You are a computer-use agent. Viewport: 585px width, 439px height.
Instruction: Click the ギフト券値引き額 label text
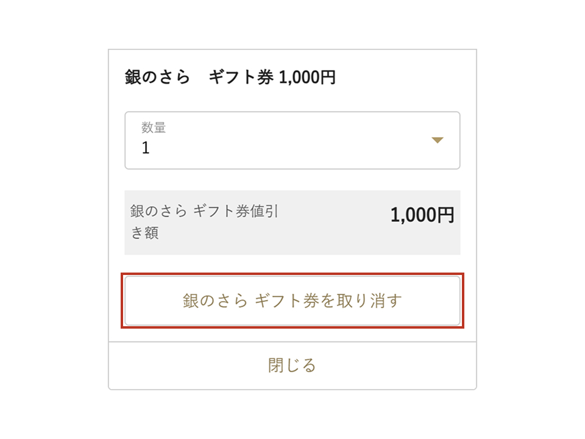coord(204,212)
